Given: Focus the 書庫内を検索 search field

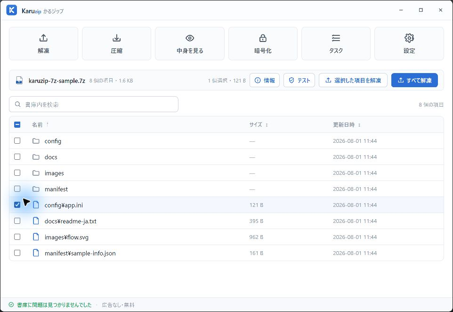Looking at the screenshot, I should 94,104.
